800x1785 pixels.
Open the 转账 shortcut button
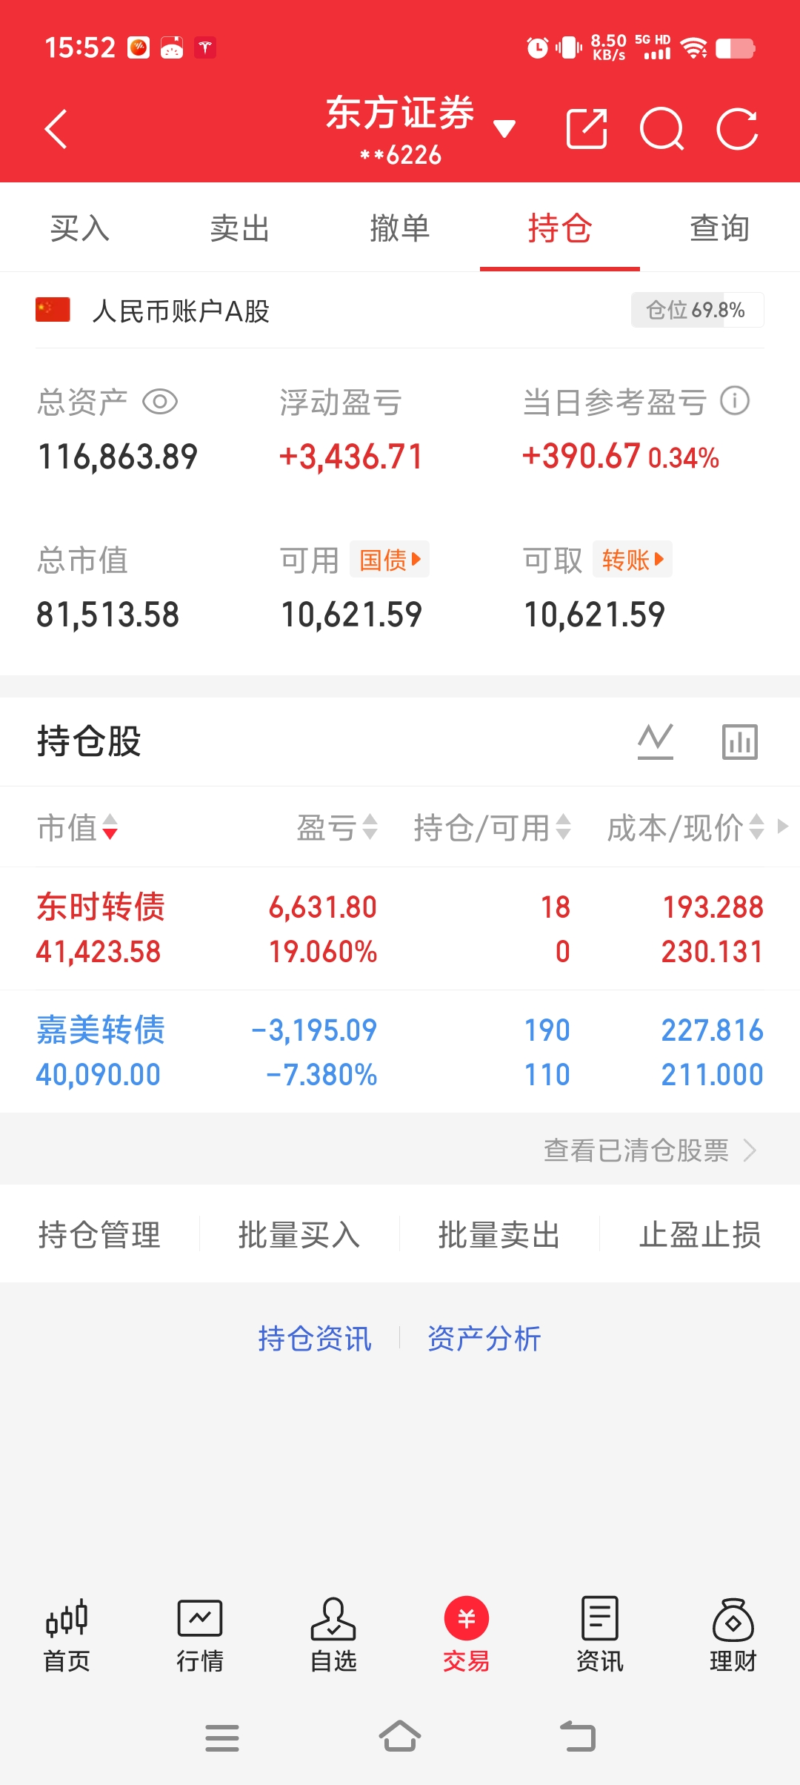633,560
